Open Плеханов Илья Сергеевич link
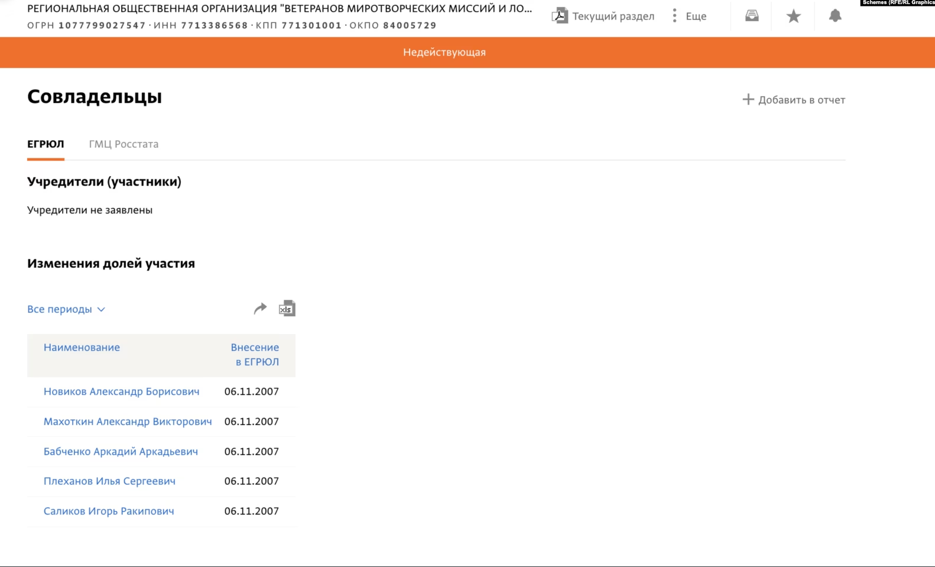The width and height of the screenshot is (935, 567). (x=109, y=481)
